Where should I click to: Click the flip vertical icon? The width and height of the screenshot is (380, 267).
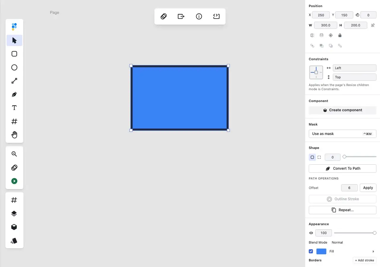(322, 35)
